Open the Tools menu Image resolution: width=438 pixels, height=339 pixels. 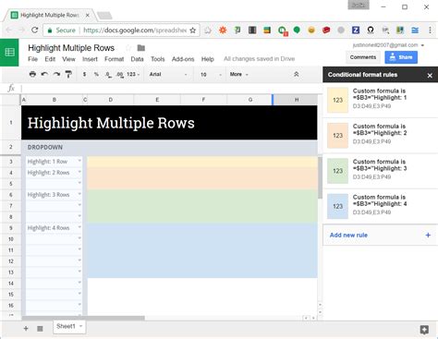pos(158,59)
